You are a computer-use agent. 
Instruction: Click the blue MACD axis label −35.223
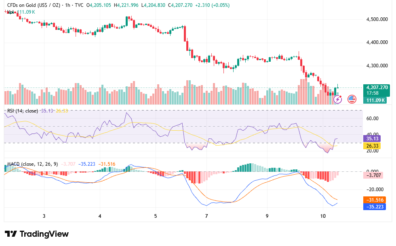(375, 207)
